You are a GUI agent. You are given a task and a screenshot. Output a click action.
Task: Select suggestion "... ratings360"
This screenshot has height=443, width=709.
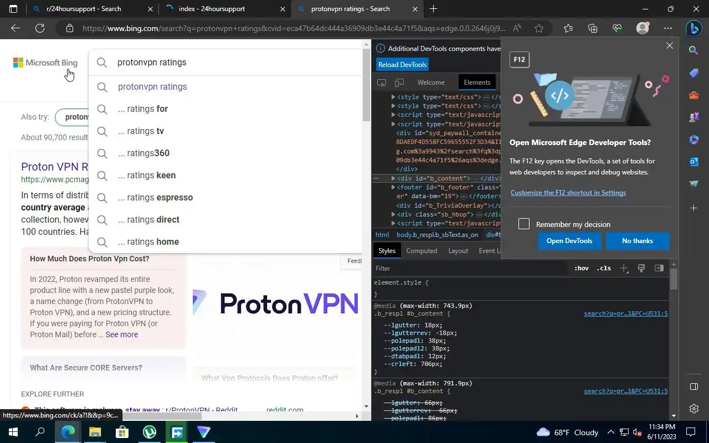click(x=225, y=153)
